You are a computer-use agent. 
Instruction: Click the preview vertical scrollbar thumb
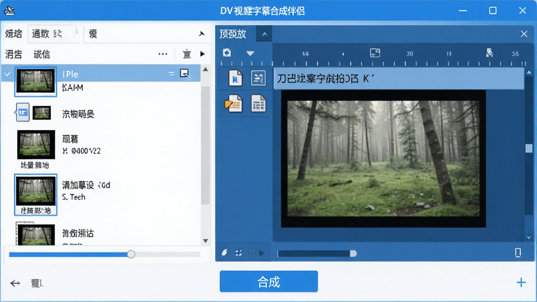pyautogui.click(x=529, y=148)
